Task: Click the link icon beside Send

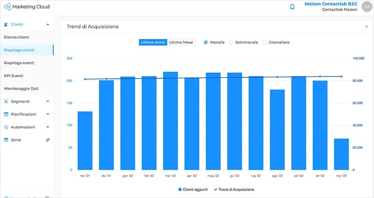Action: tap(48, 140)
